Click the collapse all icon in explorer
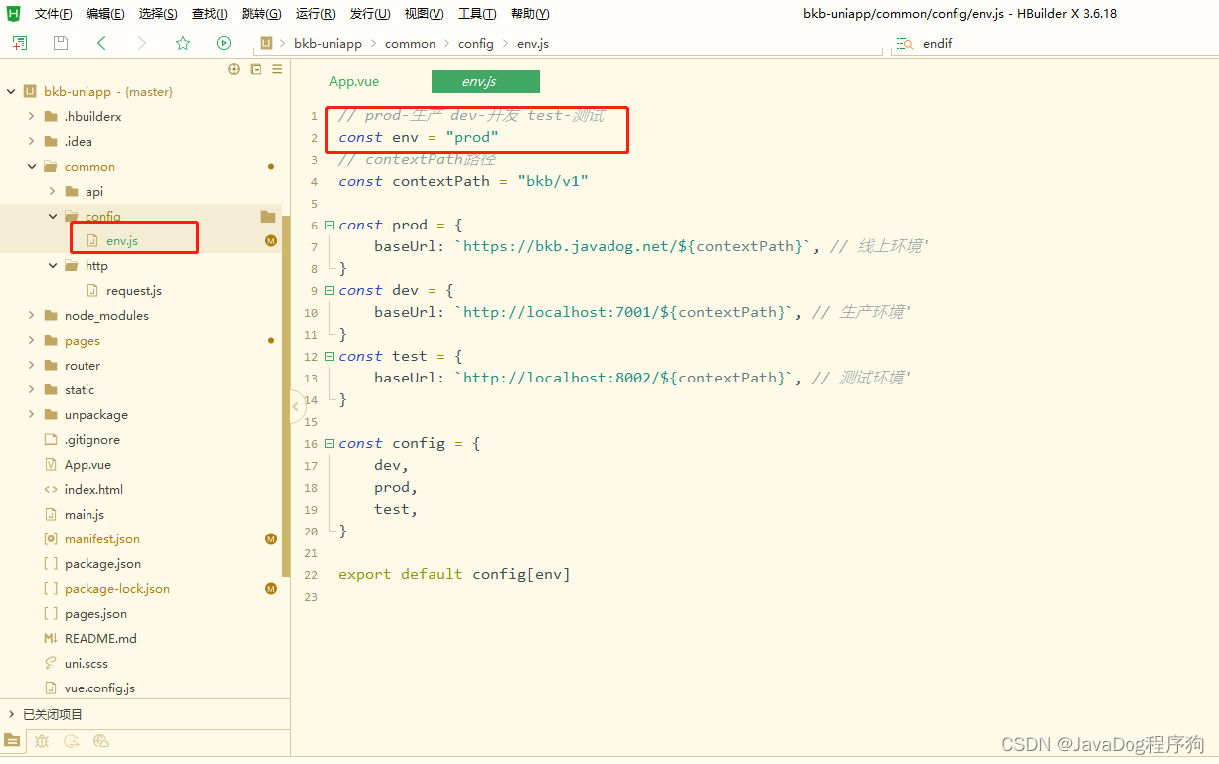Image resolution: width=1219 pixels, height=764 pixels. point(256,69)
